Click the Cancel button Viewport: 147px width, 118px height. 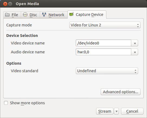(132, 111)
